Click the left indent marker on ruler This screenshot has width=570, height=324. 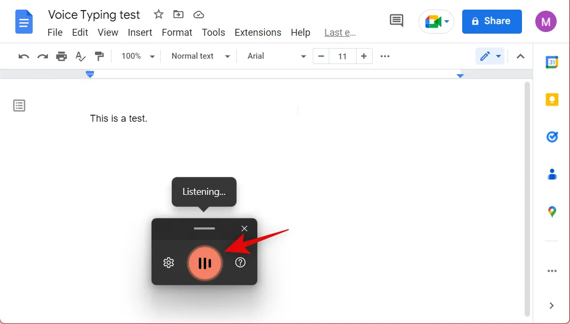click(x=90, y=74)
